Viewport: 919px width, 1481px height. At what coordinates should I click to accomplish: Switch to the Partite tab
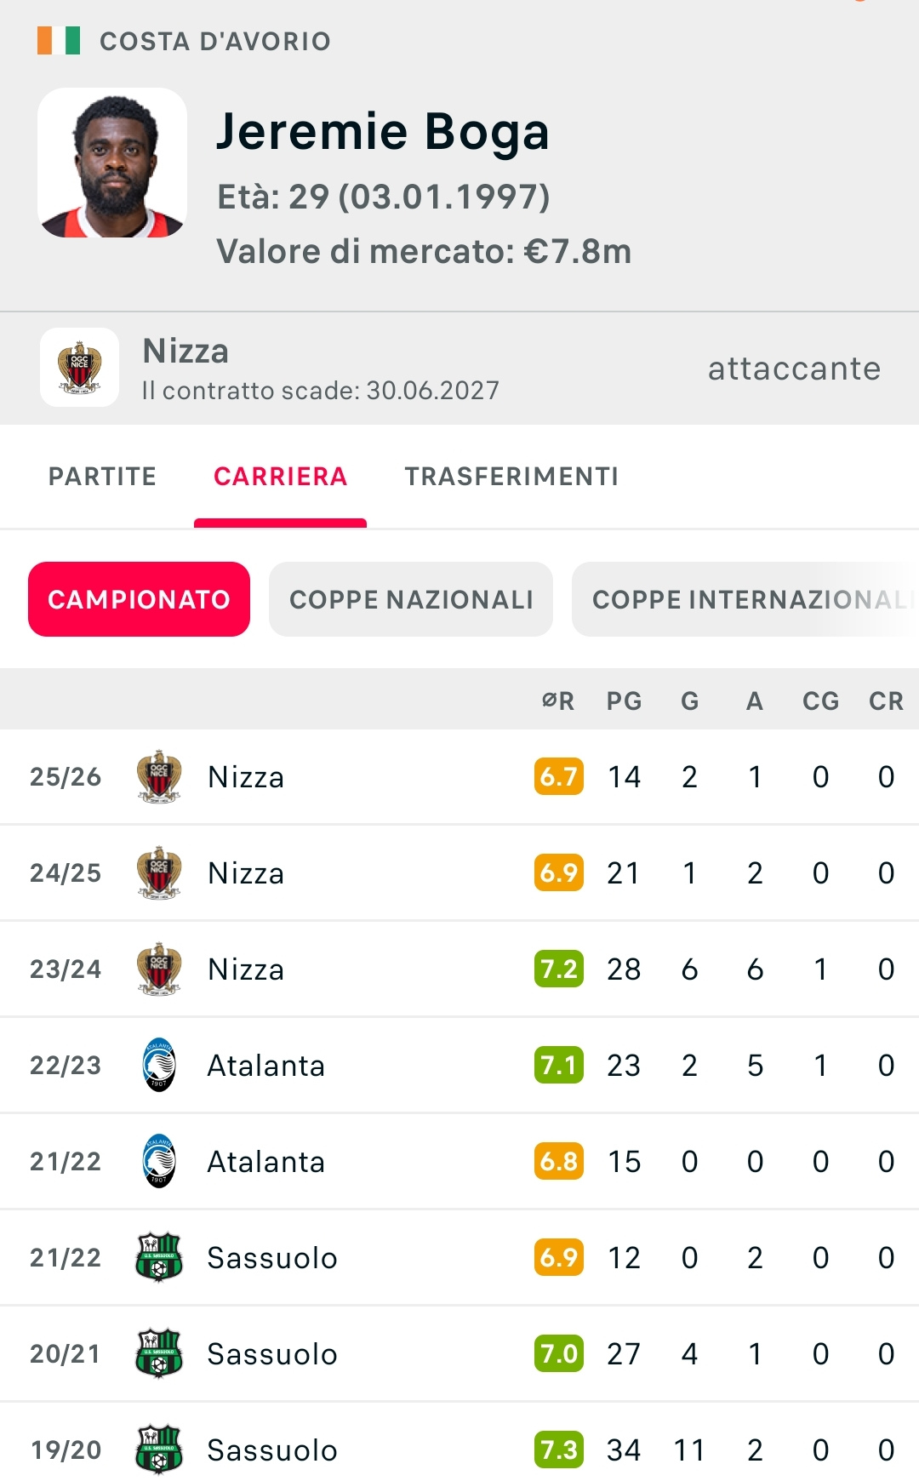click(102, 477)
